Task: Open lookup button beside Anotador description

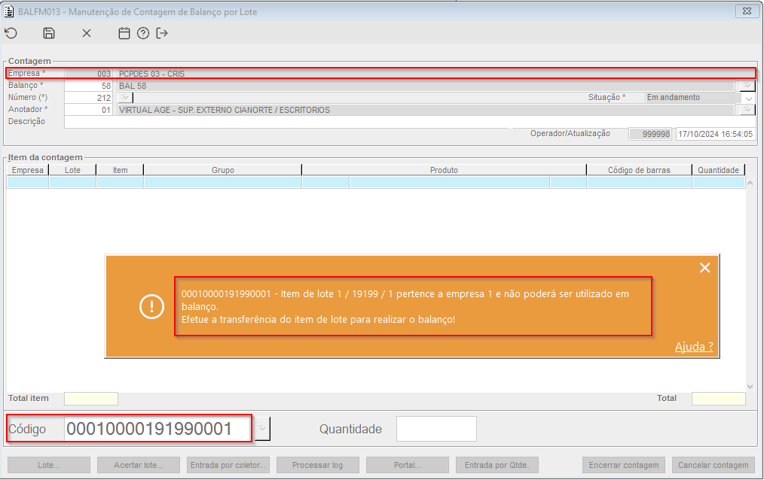Action: [747, 109]
